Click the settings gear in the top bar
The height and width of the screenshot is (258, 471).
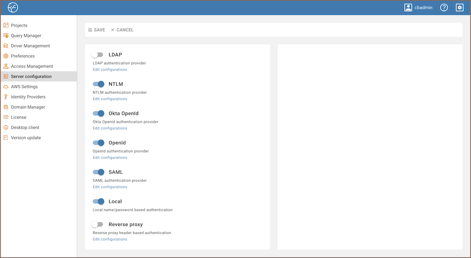459,7
